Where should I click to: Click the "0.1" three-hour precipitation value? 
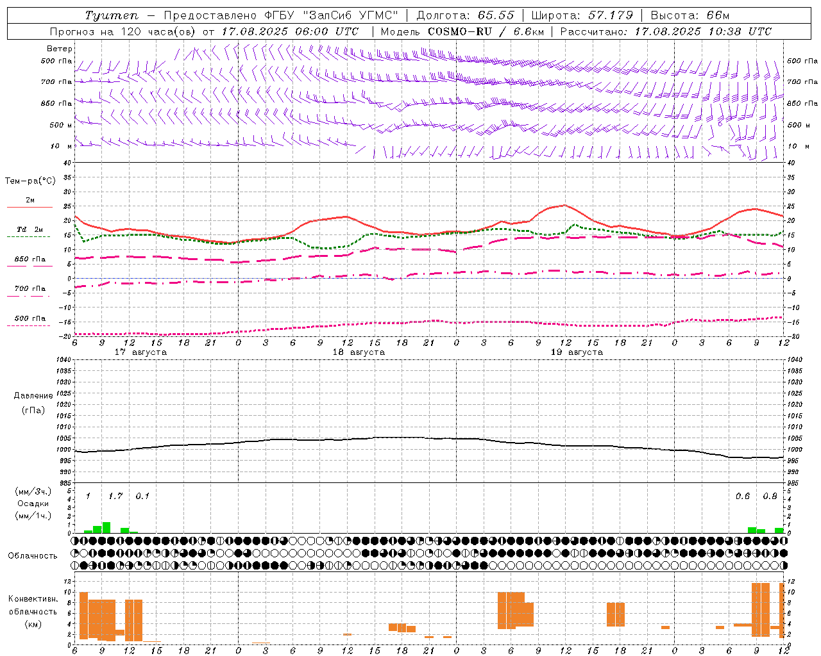[142, 496]
